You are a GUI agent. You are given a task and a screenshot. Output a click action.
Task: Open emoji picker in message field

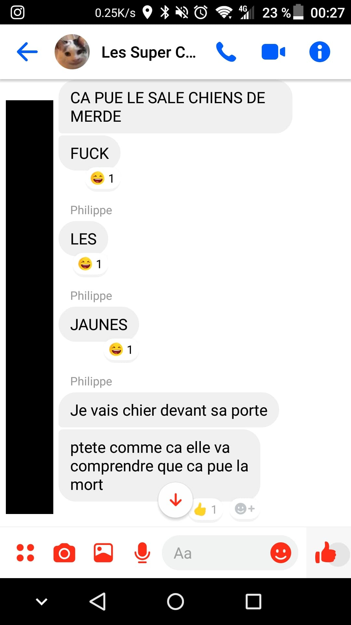[281, 553]
